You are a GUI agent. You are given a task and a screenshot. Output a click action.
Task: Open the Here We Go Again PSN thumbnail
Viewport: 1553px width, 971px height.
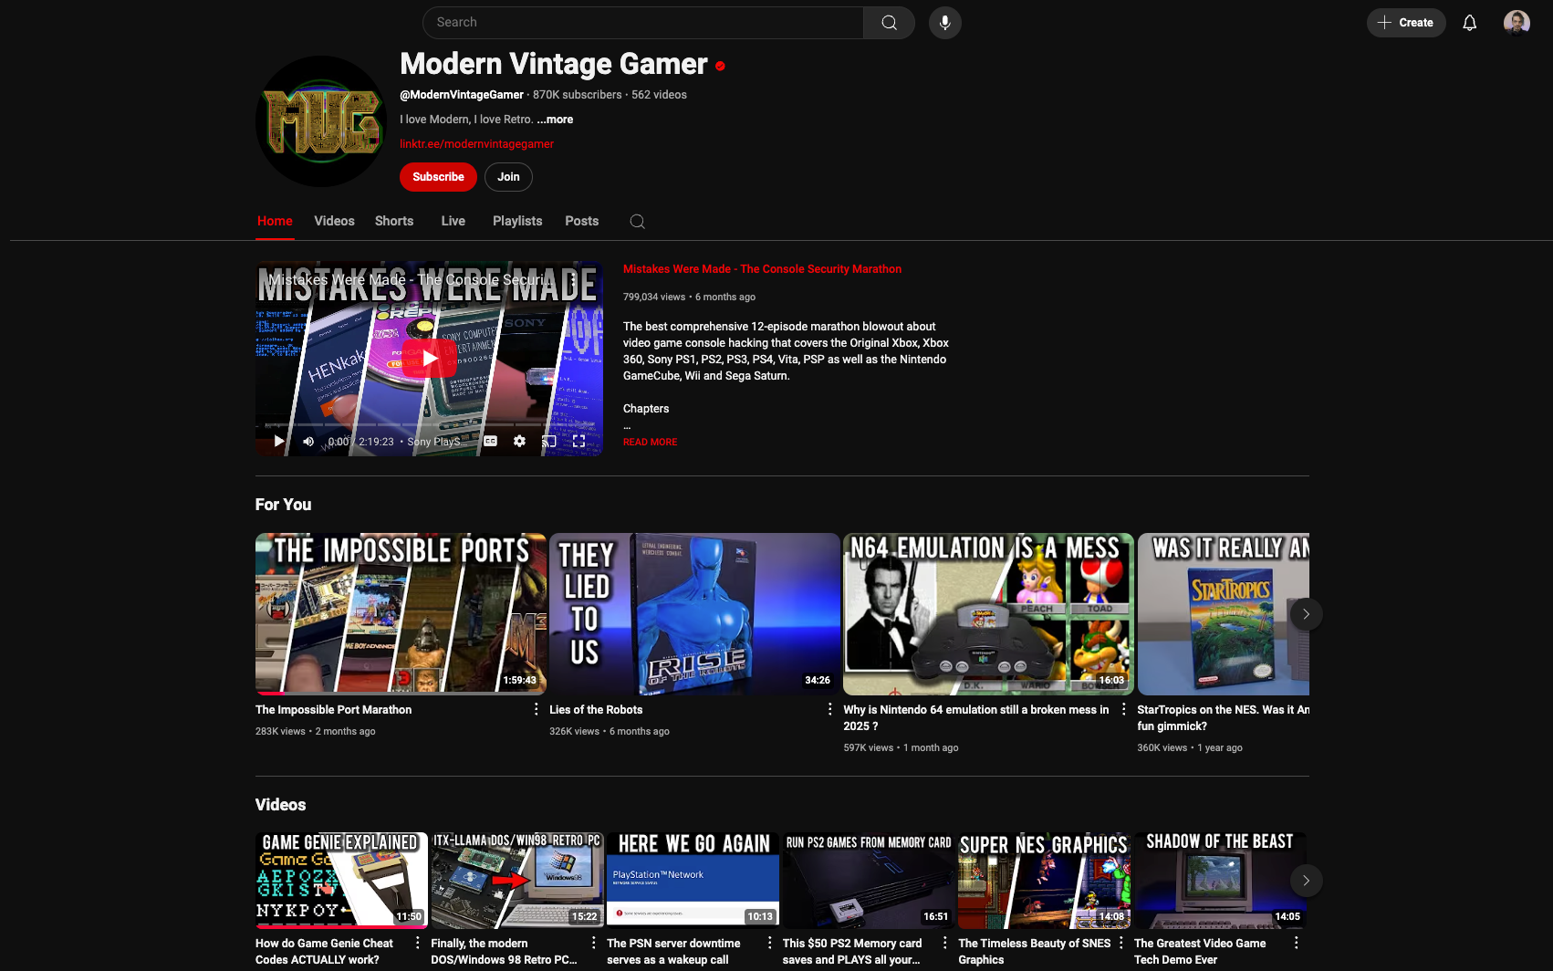click(693, 880)
